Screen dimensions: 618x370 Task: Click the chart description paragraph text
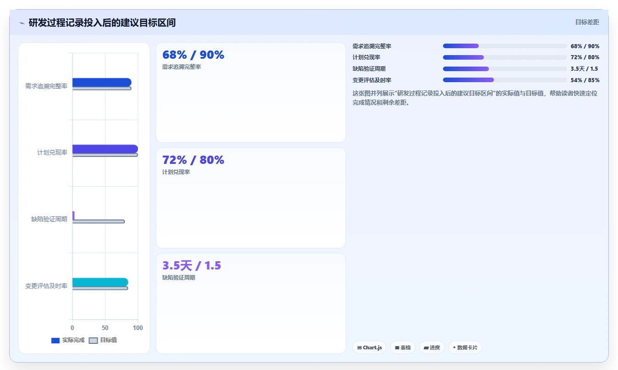click(x=475, y=98)
